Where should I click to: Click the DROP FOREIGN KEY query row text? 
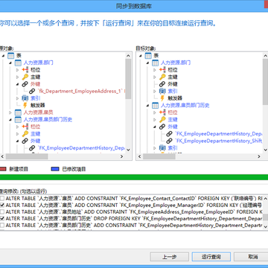tap(134, 219)
